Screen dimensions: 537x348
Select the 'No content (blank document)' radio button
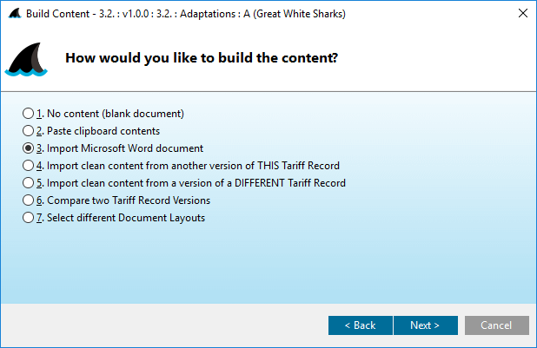pyautogui.click(x=29, y=114)
